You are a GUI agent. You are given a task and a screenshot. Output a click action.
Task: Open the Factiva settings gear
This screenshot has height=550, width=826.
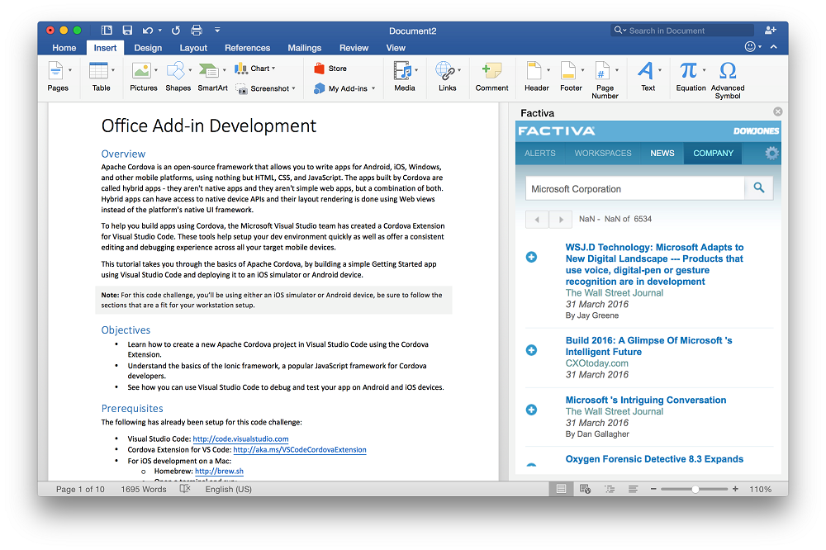tap(771, 154)
